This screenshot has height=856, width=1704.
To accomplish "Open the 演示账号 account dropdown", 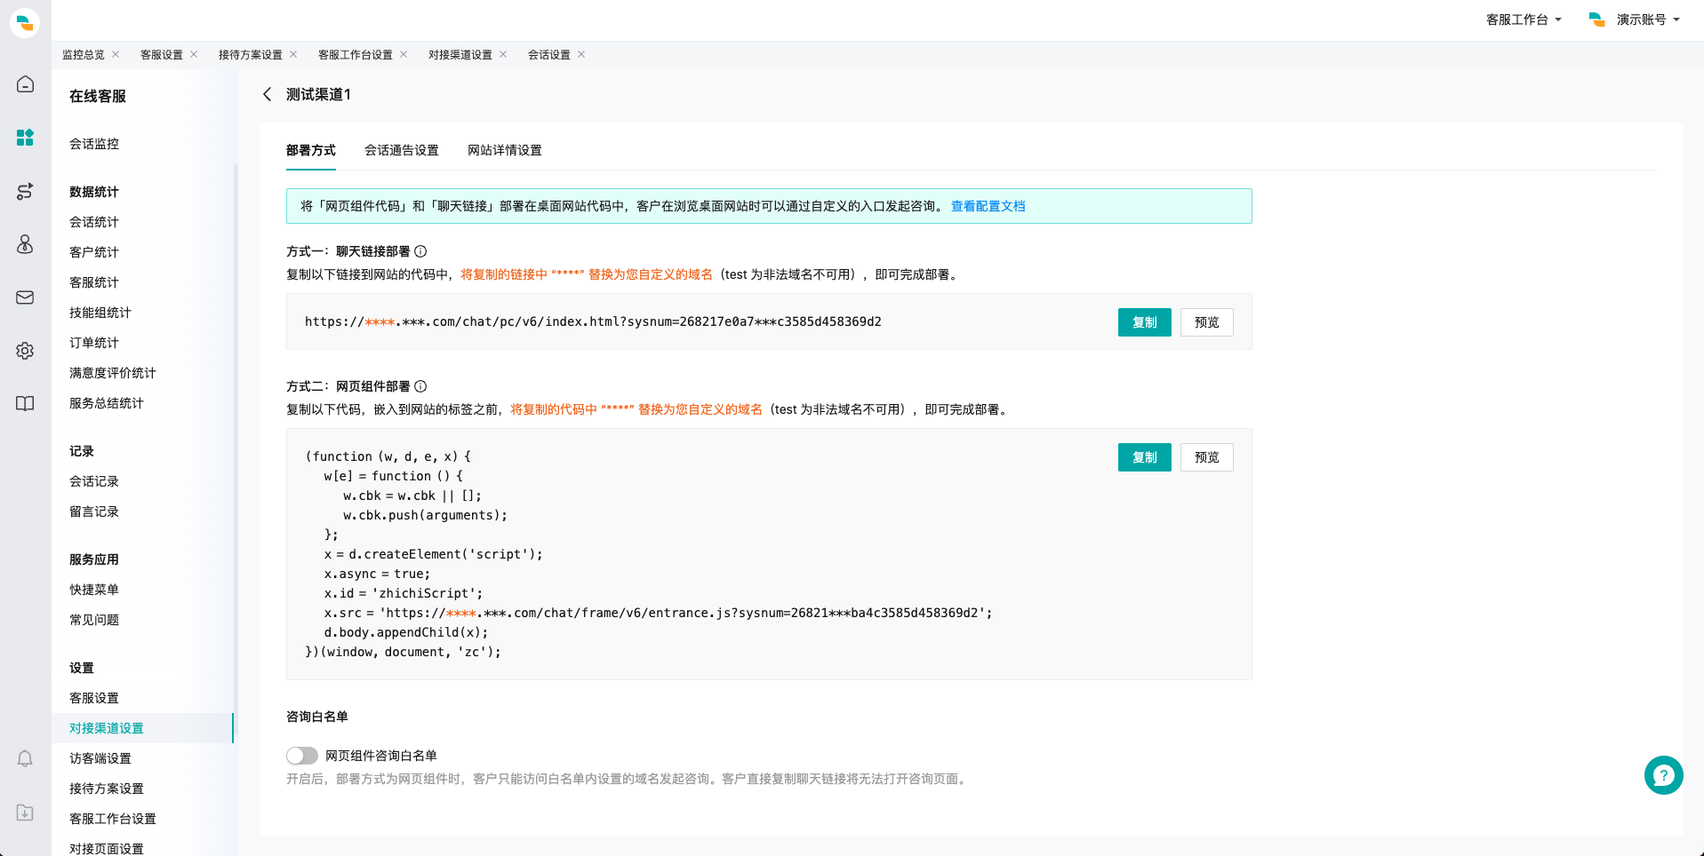I will coord(1634,20).
